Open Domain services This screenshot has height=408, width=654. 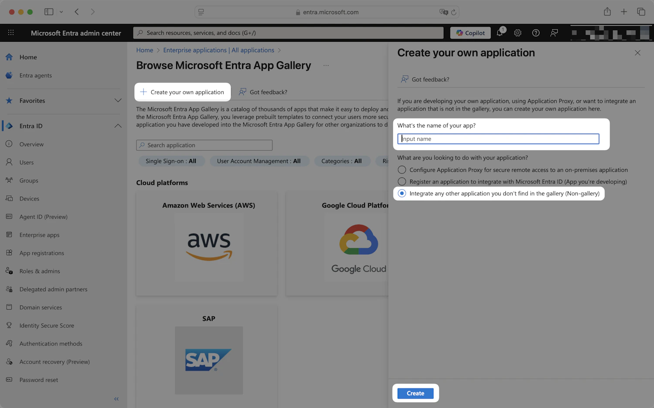[41, 308]
